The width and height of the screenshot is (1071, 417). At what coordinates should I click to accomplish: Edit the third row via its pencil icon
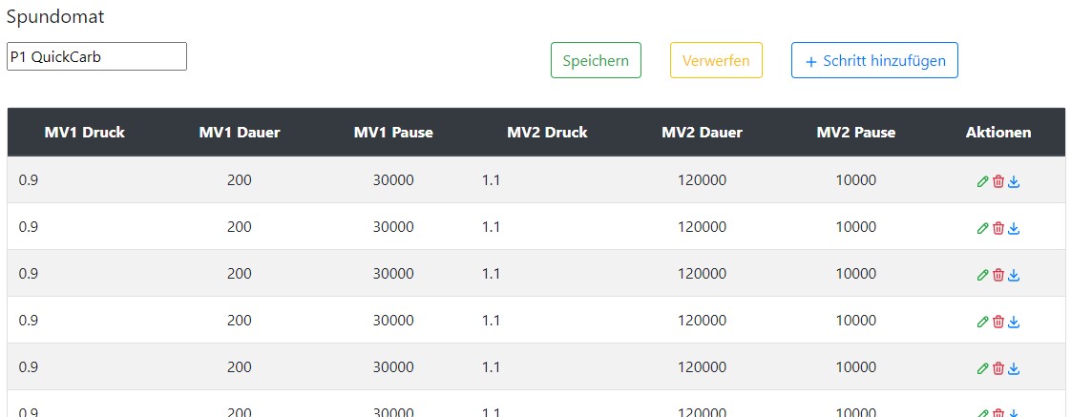(982, 275)
